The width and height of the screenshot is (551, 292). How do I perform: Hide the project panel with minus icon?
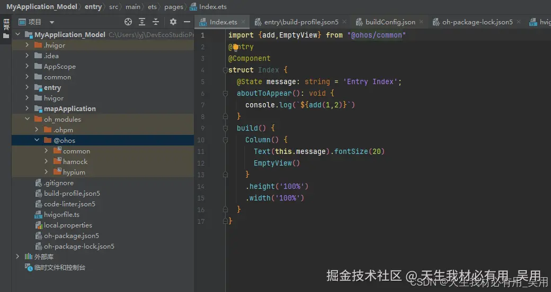187,22
